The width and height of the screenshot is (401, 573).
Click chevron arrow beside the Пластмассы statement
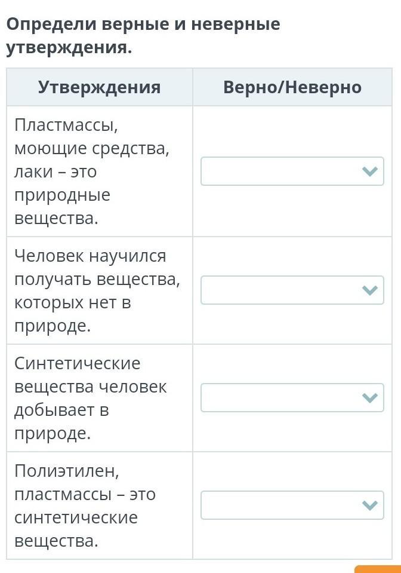(x=370, y=171)
